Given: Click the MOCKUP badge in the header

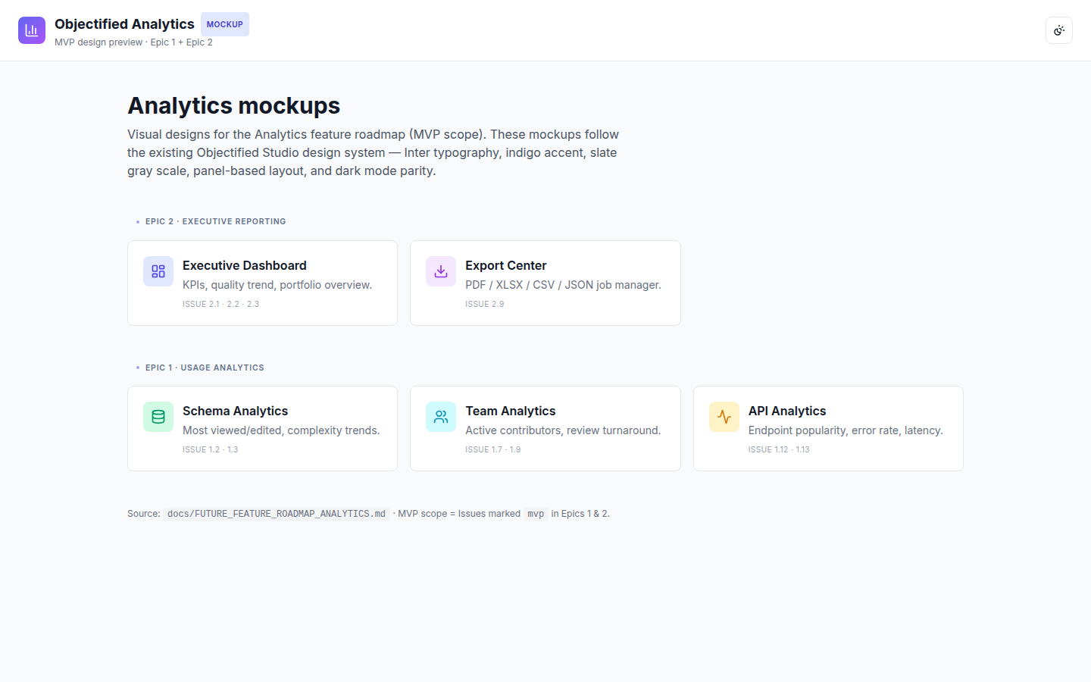Looking at the screenshot, I should tap(225, 24).
